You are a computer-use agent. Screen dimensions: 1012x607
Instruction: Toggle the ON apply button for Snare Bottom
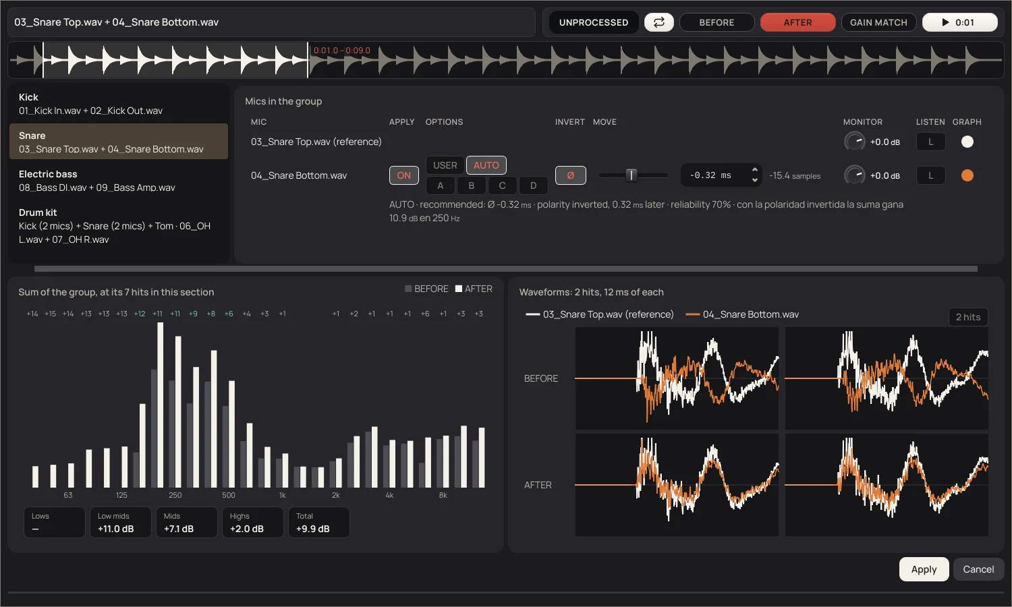[x=404, y=175]
